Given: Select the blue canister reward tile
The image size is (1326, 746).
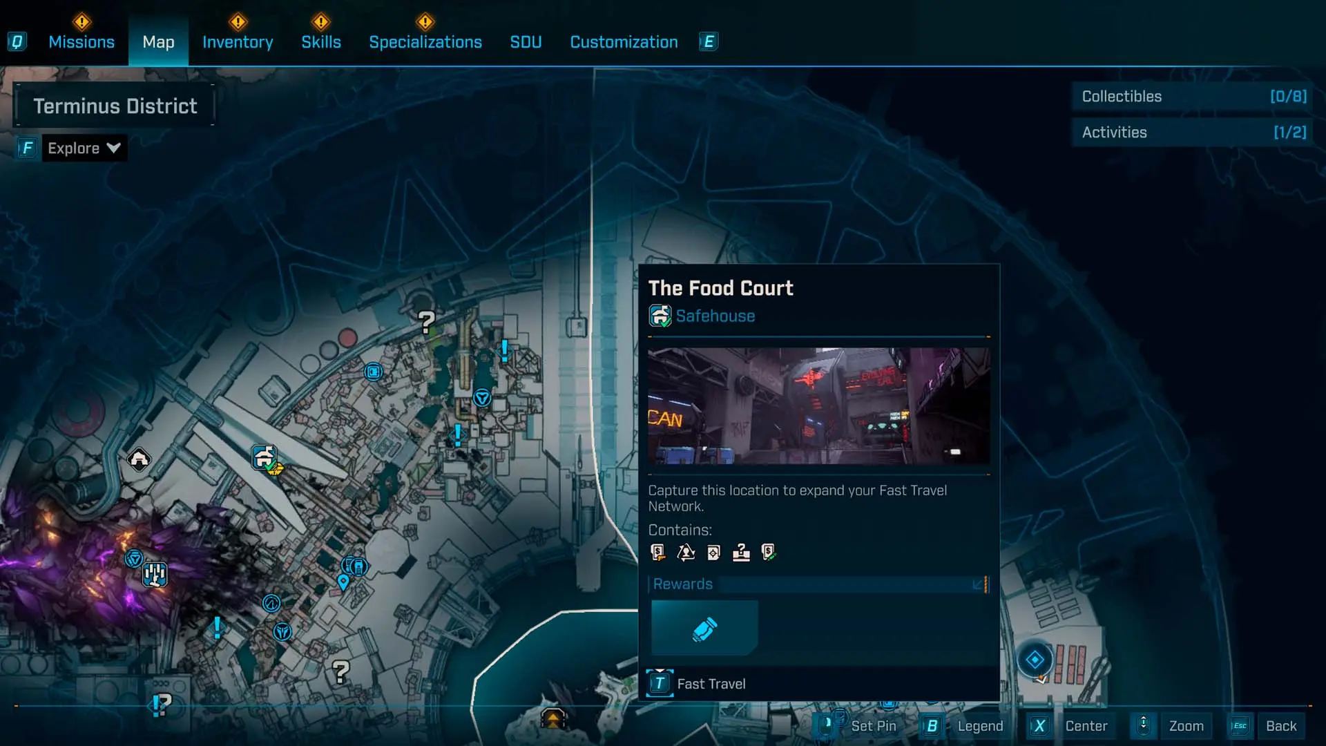Looking at the screenshot, I should pos(704,629).
